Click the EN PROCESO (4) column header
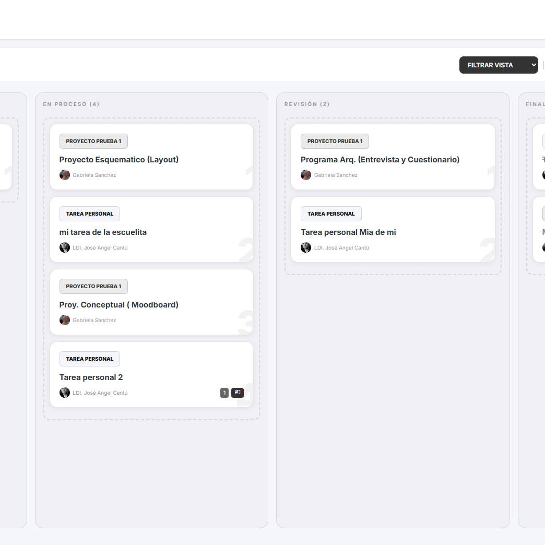The width and height of the screenshot is (545, 545). (x=71, y=104)
